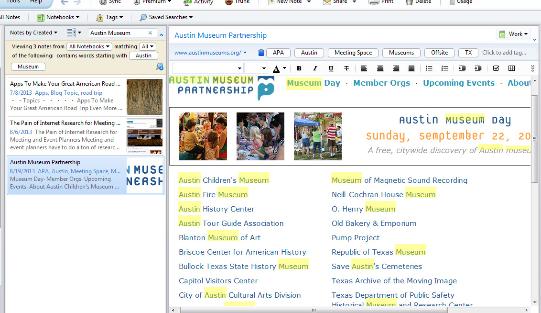Viewport: 541px width, 313px height.
Task: Click the Museum search term token
Action: (x=28, y=67)
